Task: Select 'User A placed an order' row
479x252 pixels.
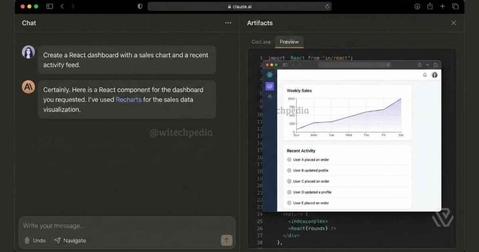Action: [348, 160]
